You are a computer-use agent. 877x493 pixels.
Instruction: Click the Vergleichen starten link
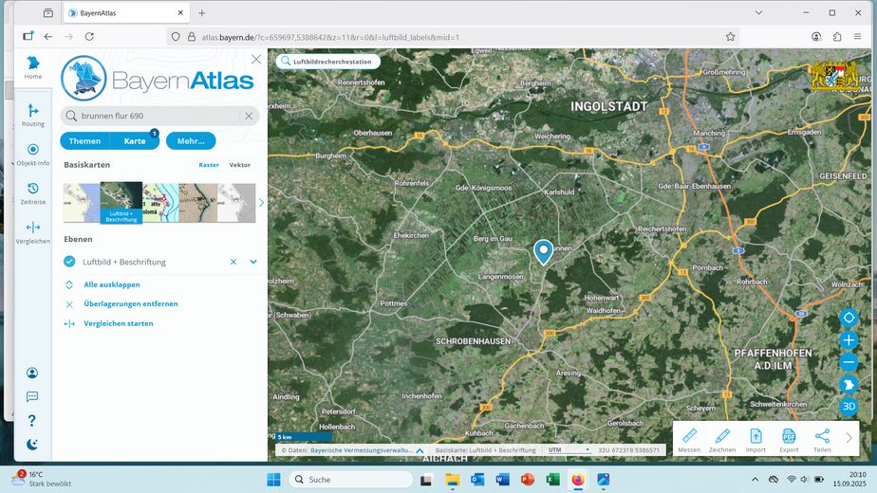coord(118,323)
